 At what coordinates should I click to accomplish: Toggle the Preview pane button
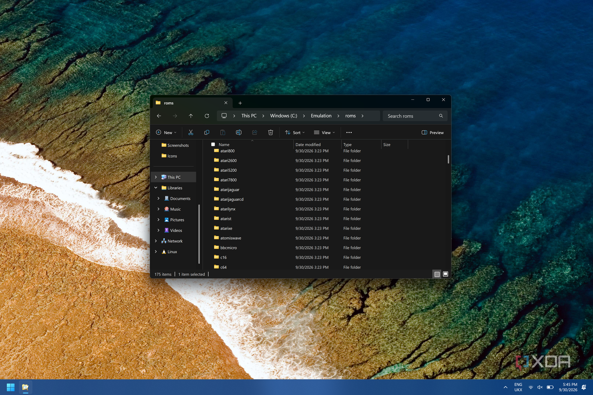point(433,133)
